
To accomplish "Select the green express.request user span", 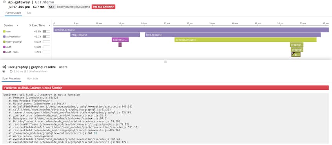I will (x=246, y=40).
